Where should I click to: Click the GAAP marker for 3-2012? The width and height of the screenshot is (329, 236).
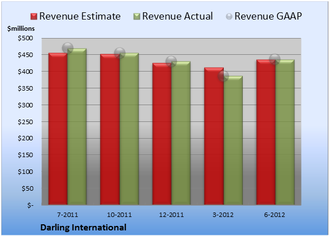pos(223,76)
